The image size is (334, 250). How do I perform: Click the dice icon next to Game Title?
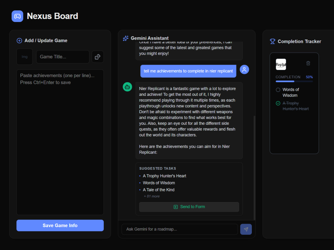click(98, 57)
